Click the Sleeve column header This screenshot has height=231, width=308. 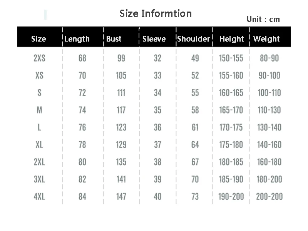(x=154, y=39)
